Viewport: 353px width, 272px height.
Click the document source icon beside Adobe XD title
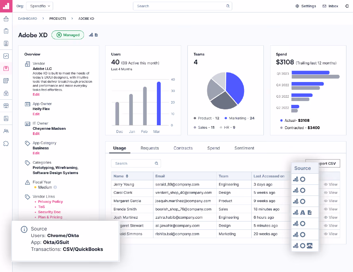(96, 35)
